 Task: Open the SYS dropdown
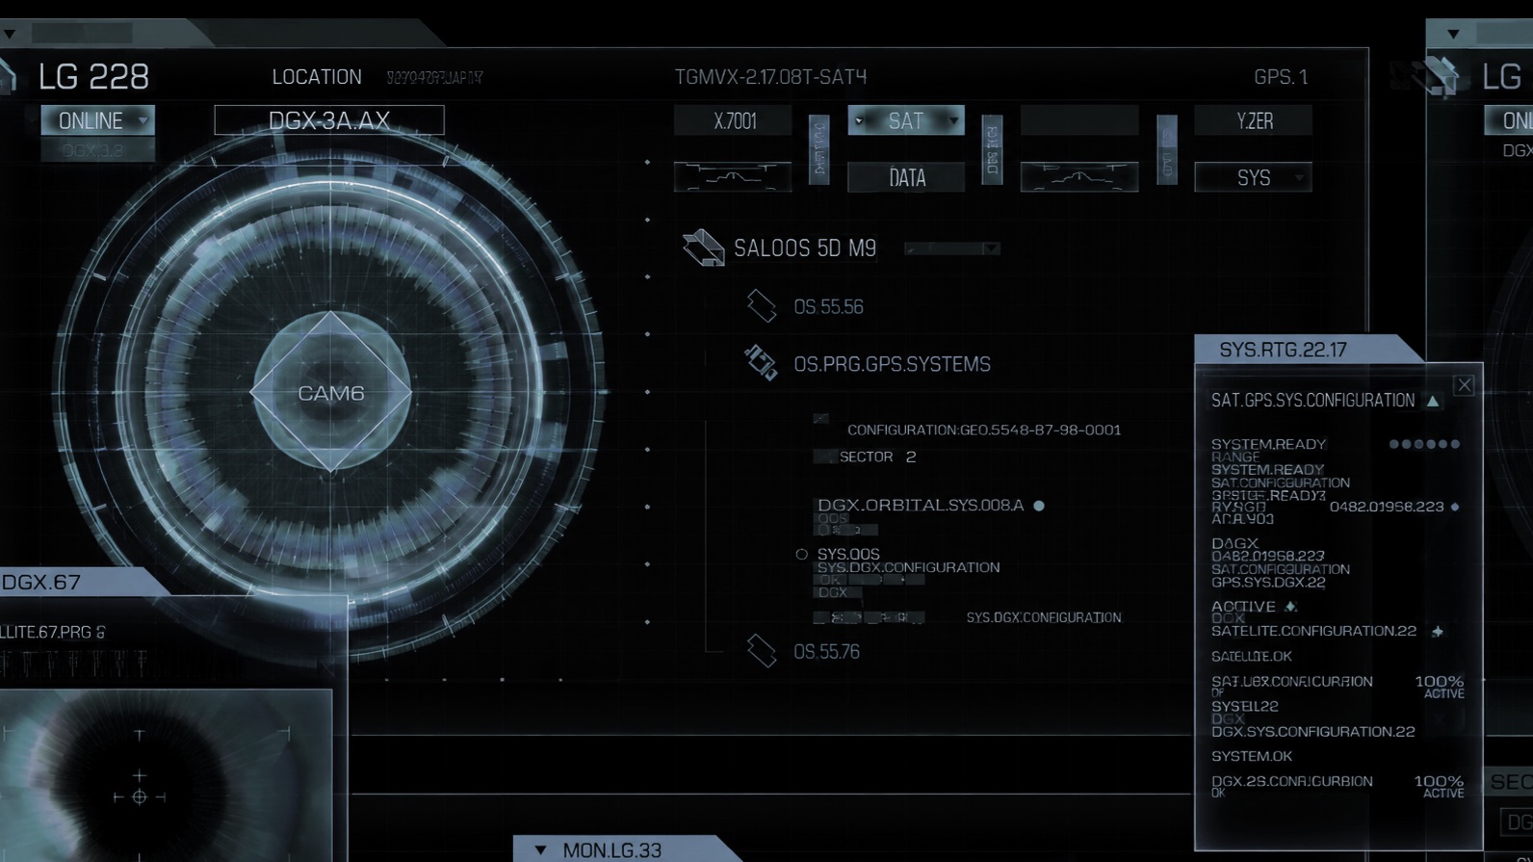click(1253, 177)
